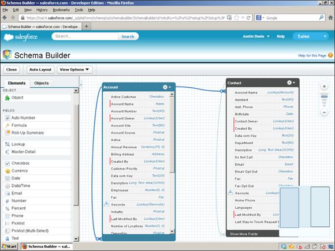This screenshot has height=251, width=335.
Task: Reload the page with refresh icon
Action: [x=248, y=18]
